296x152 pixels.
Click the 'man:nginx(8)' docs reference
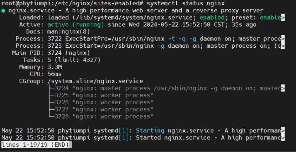[x=68, y=32]
